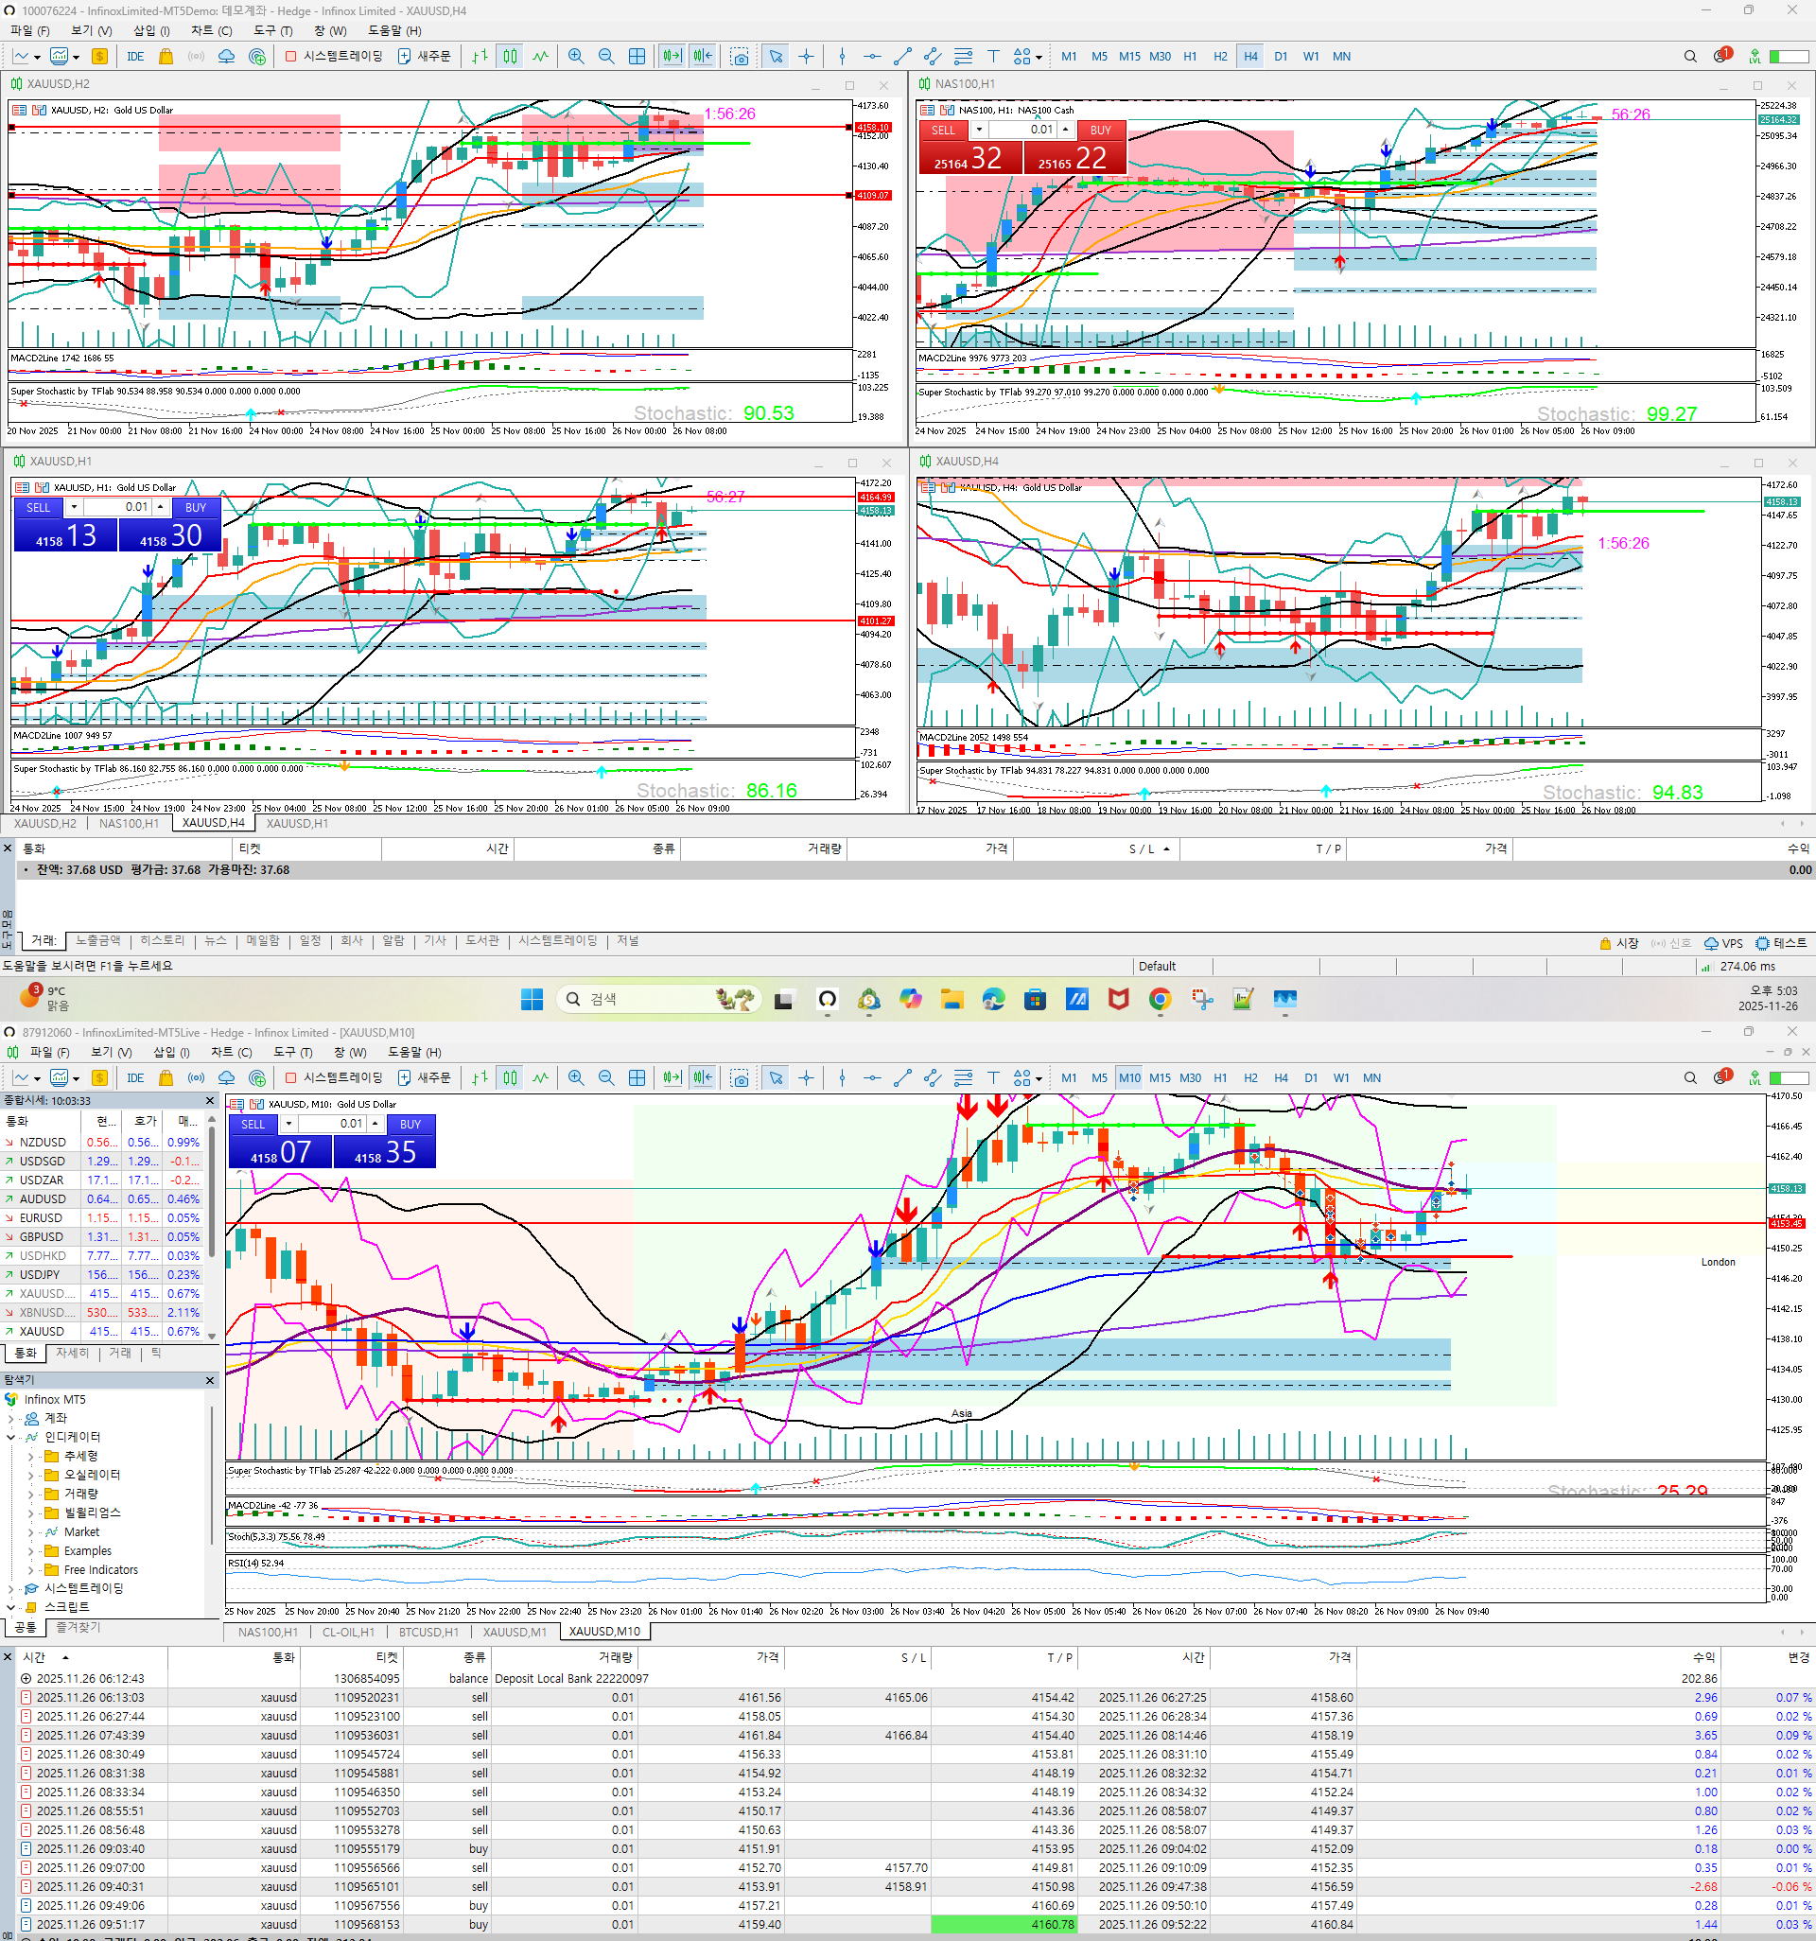Draw a trendline using lower window toolbar icon
Image resolution: width=1816 pixels, height=1941 pixels.
[902, 1078]
